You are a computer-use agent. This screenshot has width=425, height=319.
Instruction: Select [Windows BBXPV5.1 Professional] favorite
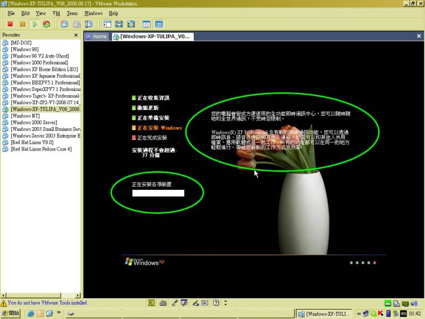[45, 83]
